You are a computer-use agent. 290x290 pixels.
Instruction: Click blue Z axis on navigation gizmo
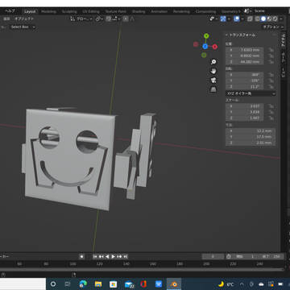[x=205, y=47]
